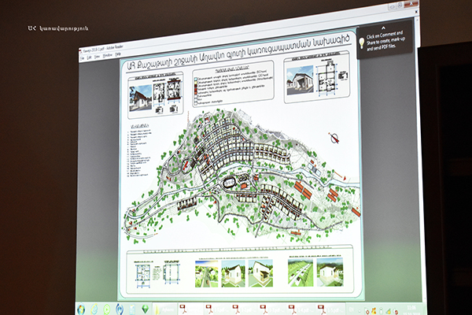Collapse the Comment and Share tip chevron
The image size is (472, 315).
[383, 28]
